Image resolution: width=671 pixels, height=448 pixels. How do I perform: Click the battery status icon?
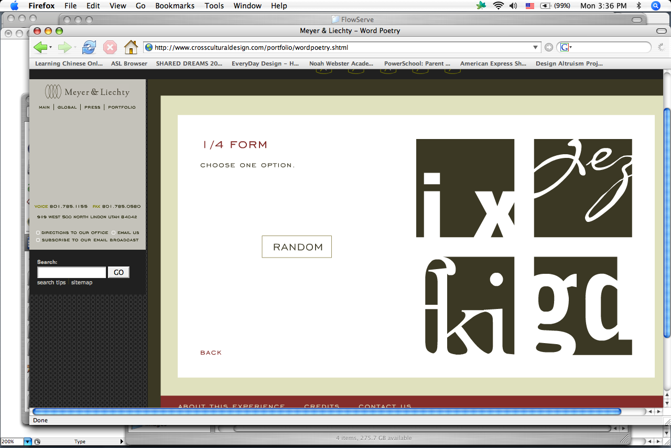coord(546,6)
